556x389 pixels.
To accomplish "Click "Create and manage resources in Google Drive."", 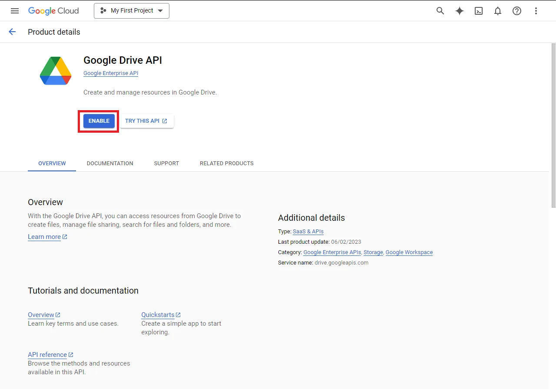I will click(150, 92).
